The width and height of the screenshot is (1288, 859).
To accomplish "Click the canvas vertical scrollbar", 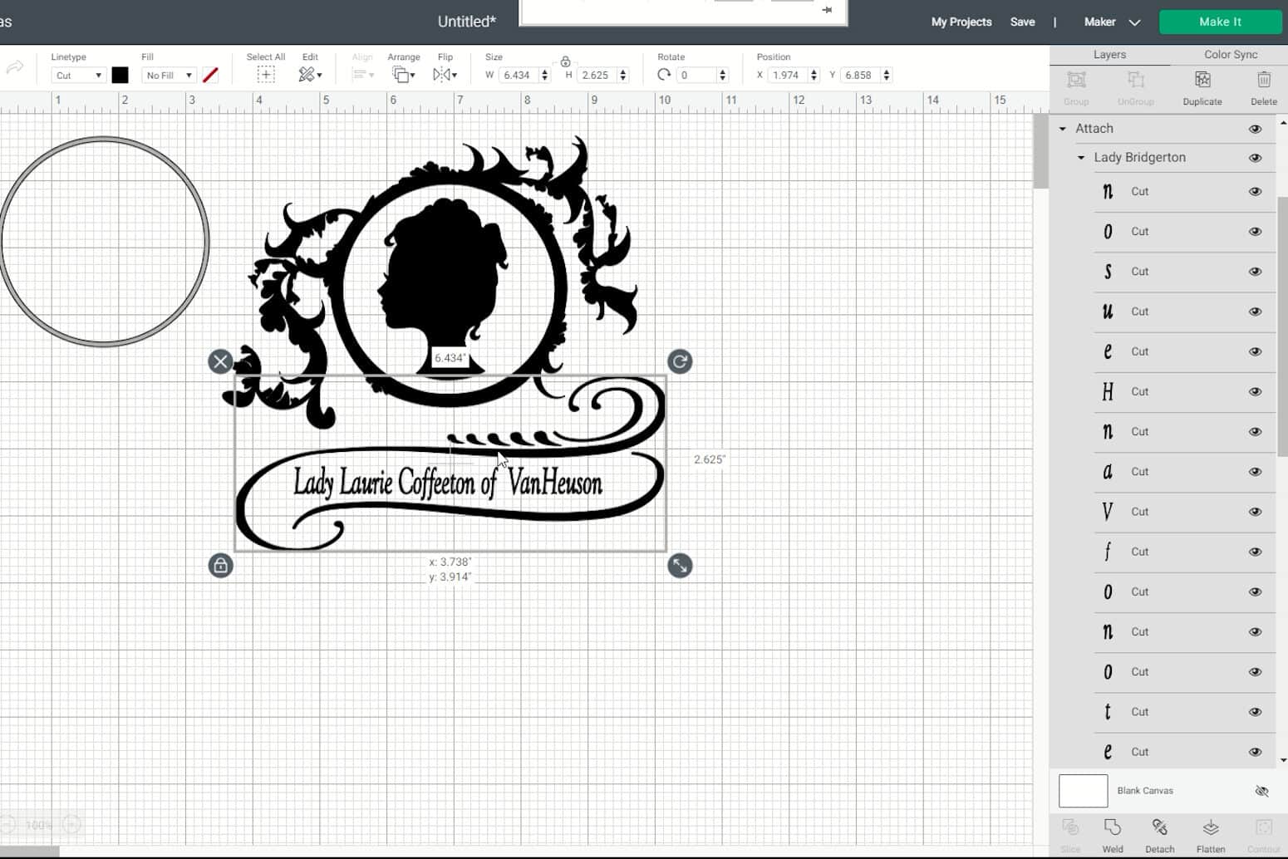I will [1040, 152].
